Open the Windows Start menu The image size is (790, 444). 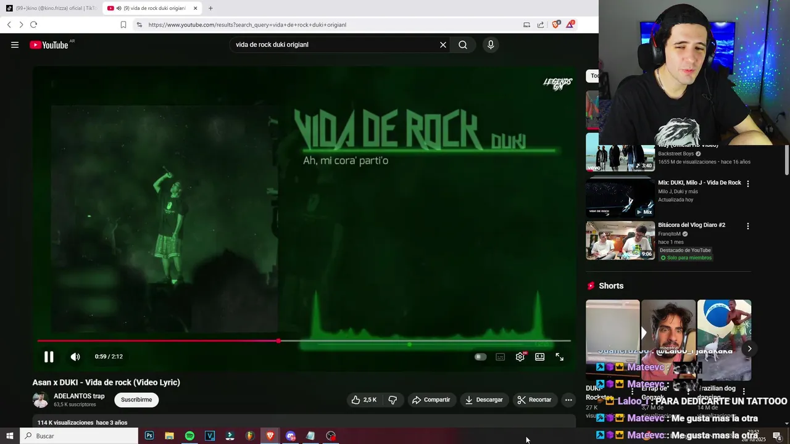point(9,436)
